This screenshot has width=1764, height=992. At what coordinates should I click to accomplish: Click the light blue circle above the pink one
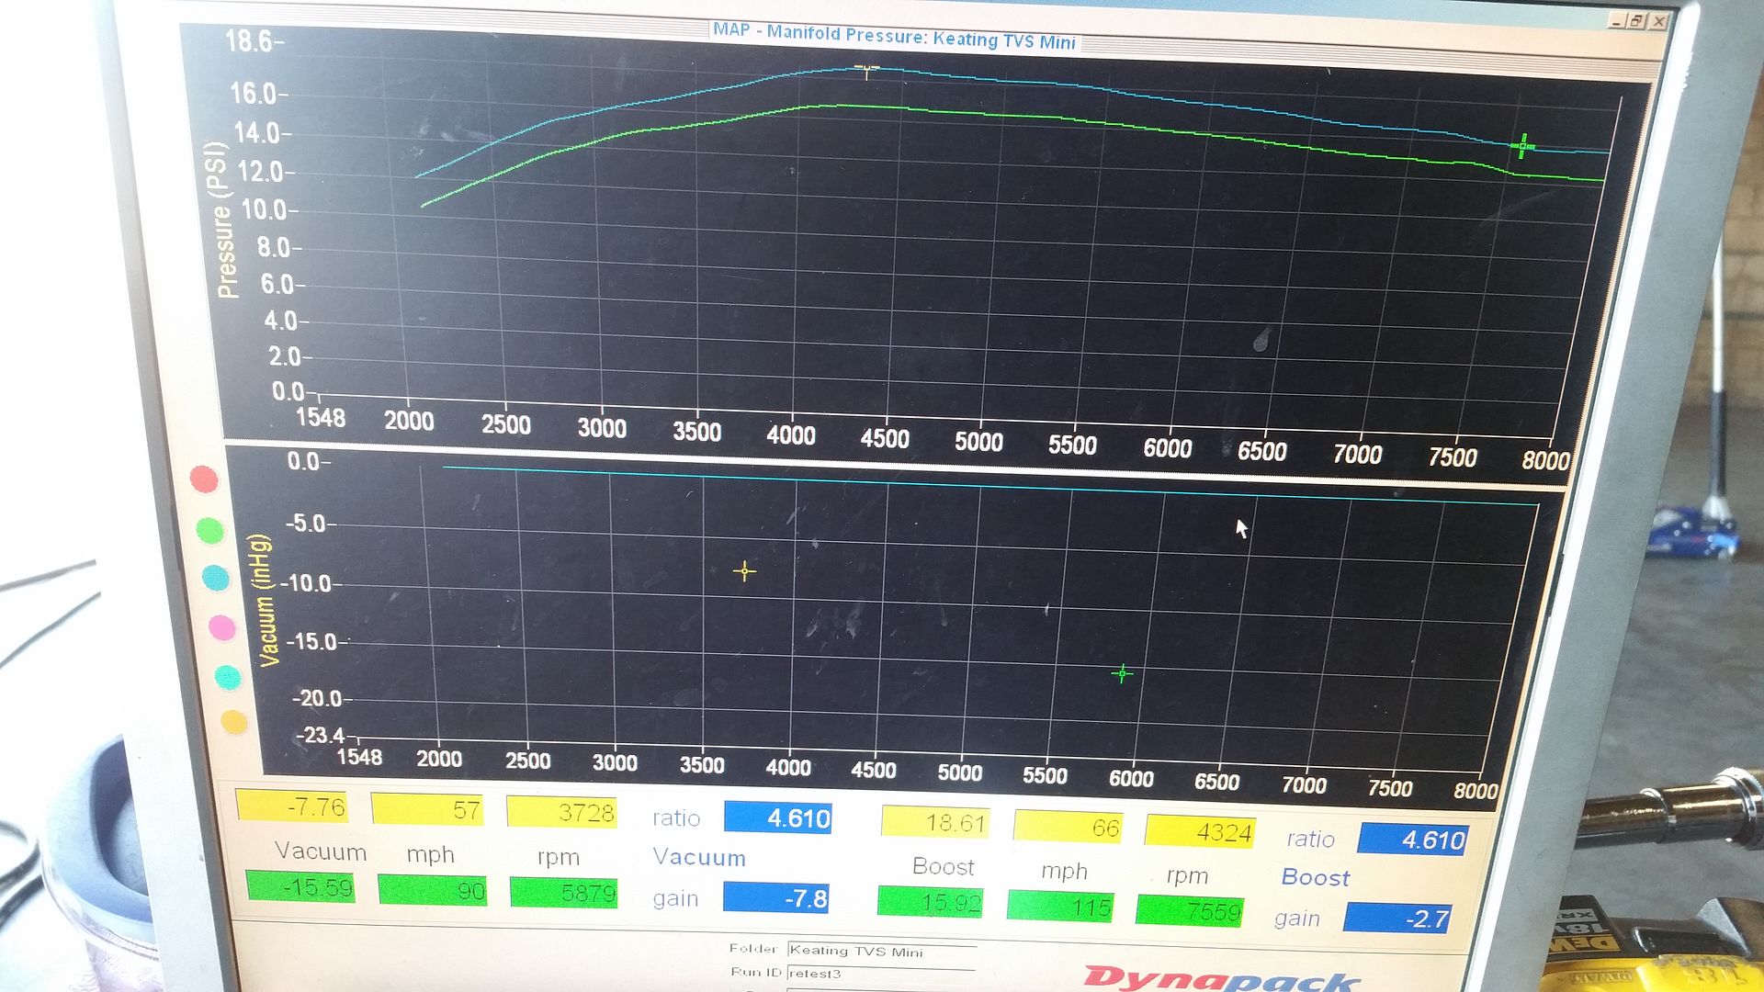click(x=215, y=578)
